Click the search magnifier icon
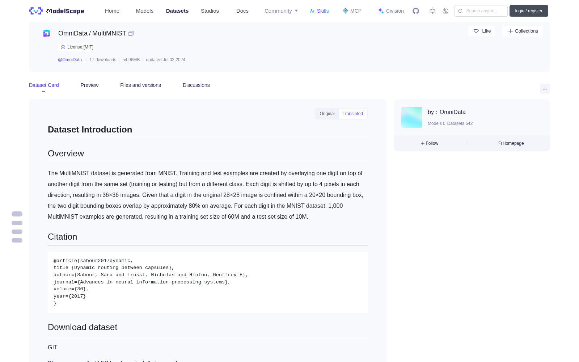 (x=460, y=11)
